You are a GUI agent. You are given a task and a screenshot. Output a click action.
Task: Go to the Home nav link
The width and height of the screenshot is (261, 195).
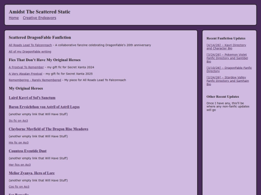coord(14,18)
